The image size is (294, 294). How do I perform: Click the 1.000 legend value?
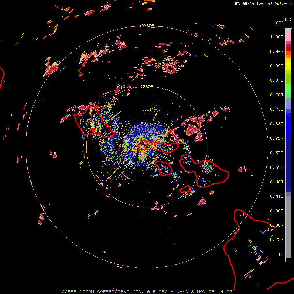coord(277,37)
